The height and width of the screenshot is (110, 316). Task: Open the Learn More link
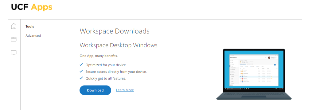125,90
